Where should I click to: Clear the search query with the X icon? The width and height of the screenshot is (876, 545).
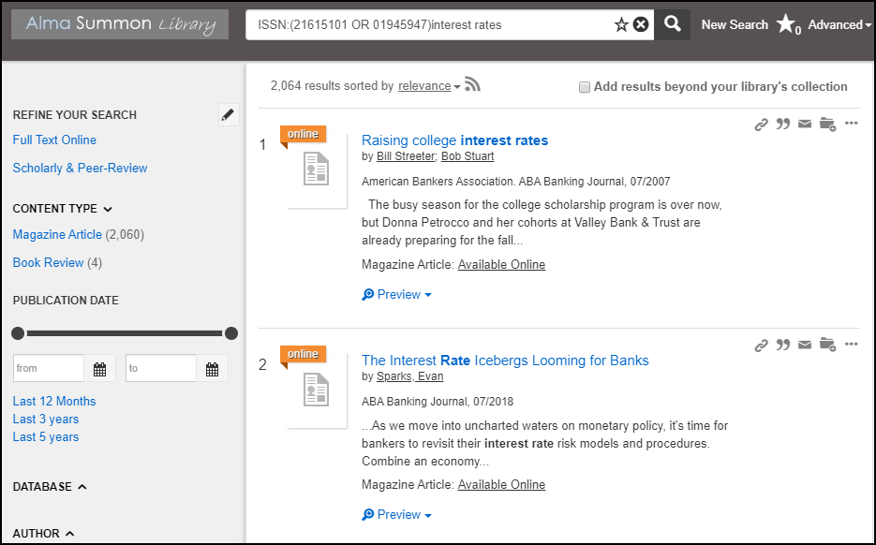pyautogui.click(x=642, y=24)
